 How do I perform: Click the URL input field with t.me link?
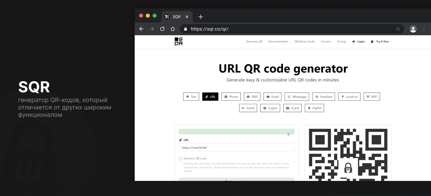(237, 147)
